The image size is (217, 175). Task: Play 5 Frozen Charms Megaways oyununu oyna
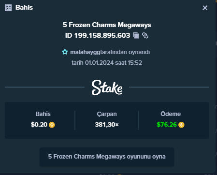click(107, 157)
